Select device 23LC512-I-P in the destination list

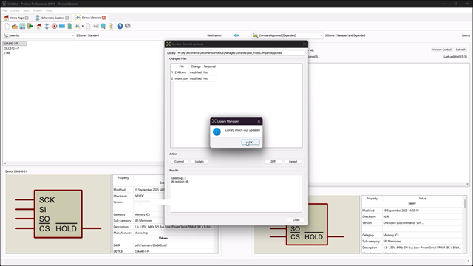[12, 48]
